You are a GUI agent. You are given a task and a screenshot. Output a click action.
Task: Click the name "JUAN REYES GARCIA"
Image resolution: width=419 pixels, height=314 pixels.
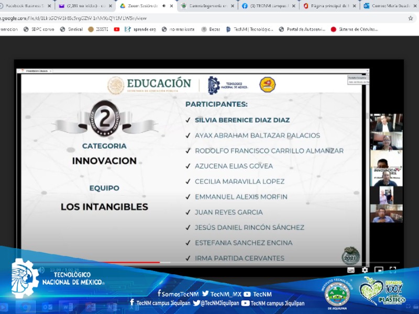[229, 212]
